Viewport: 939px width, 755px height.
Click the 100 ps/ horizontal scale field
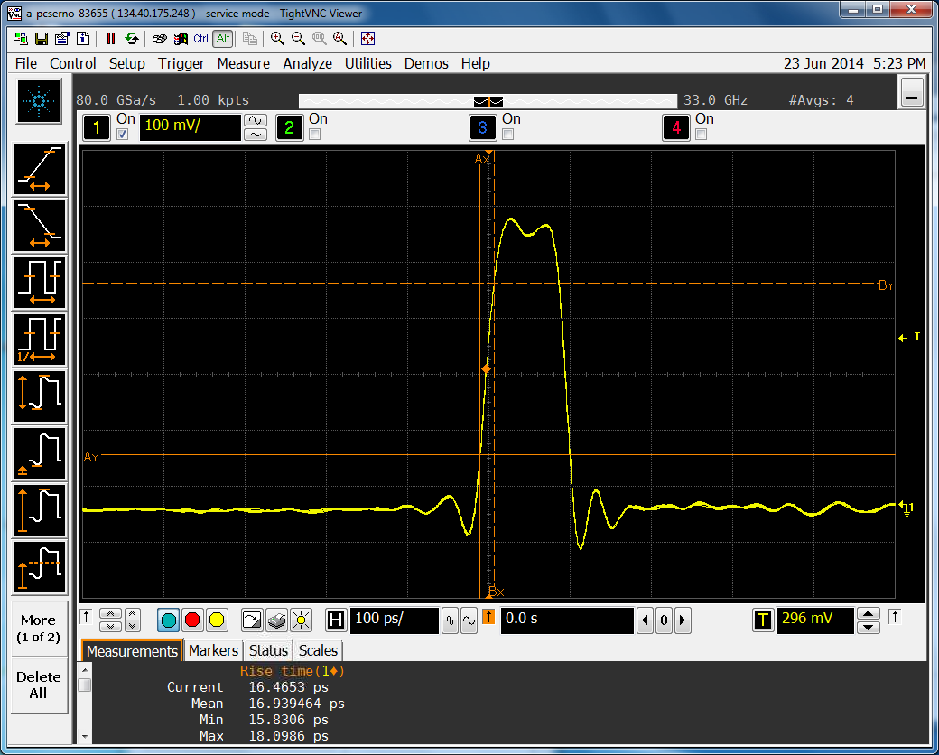tap(393, 620)
